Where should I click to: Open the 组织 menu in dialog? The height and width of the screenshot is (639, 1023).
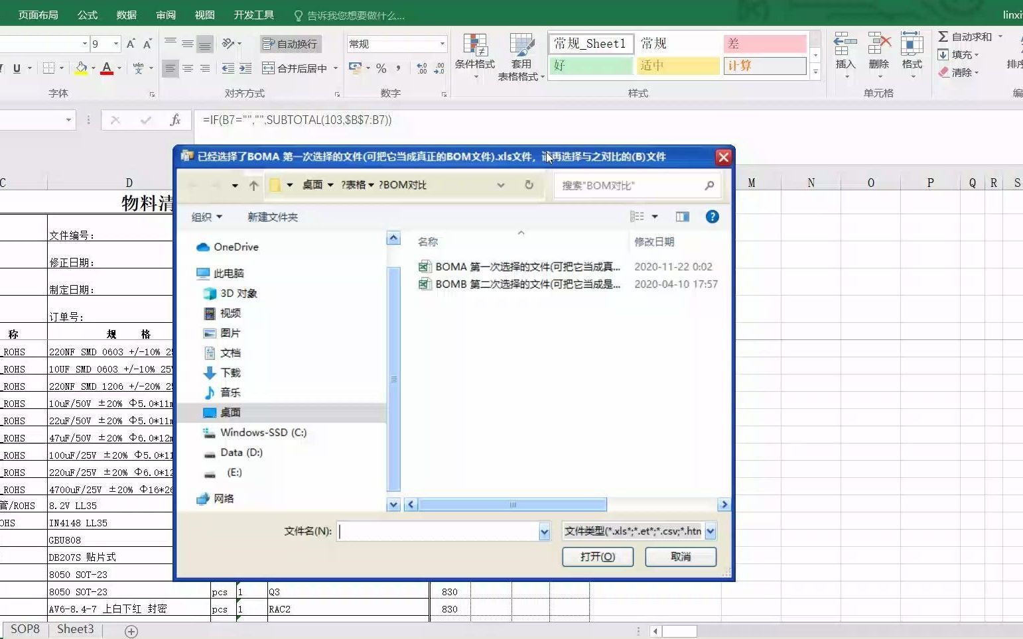(x=206, y=217)
